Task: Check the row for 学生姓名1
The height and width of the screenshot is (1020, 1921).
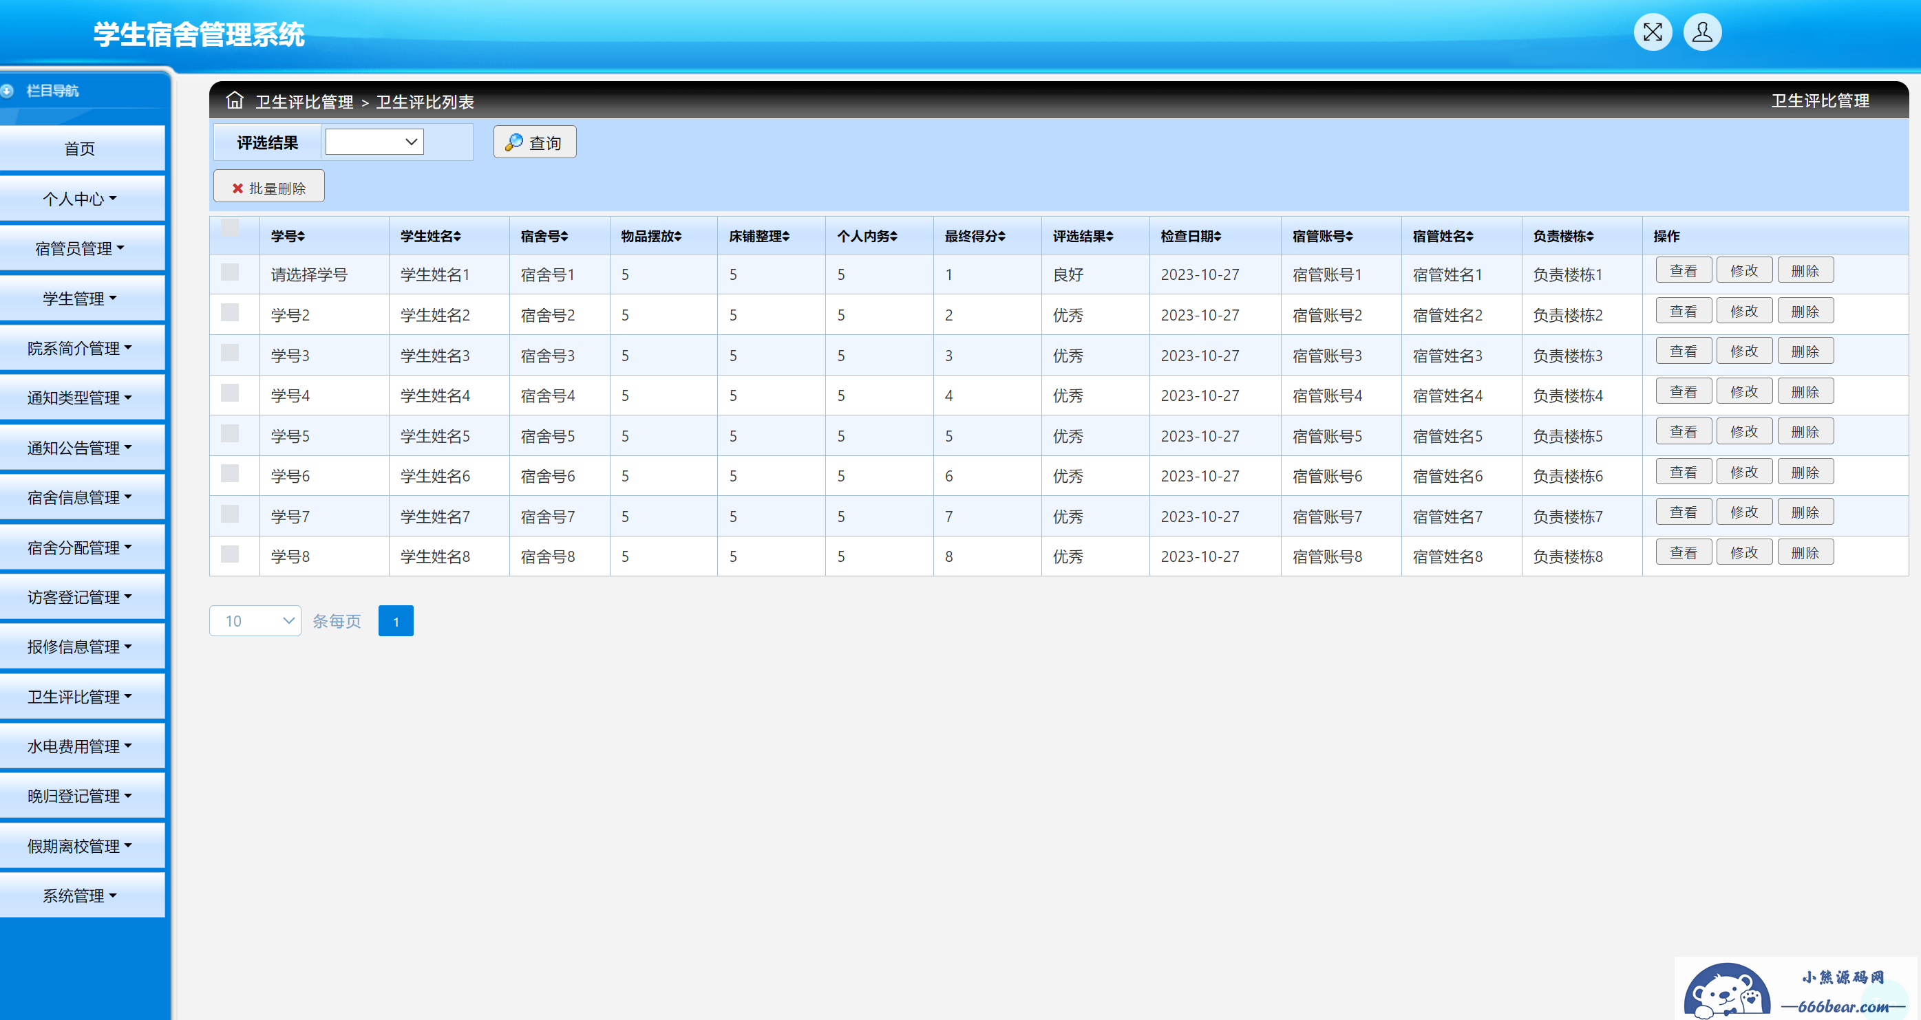Action: click(230, 272)
